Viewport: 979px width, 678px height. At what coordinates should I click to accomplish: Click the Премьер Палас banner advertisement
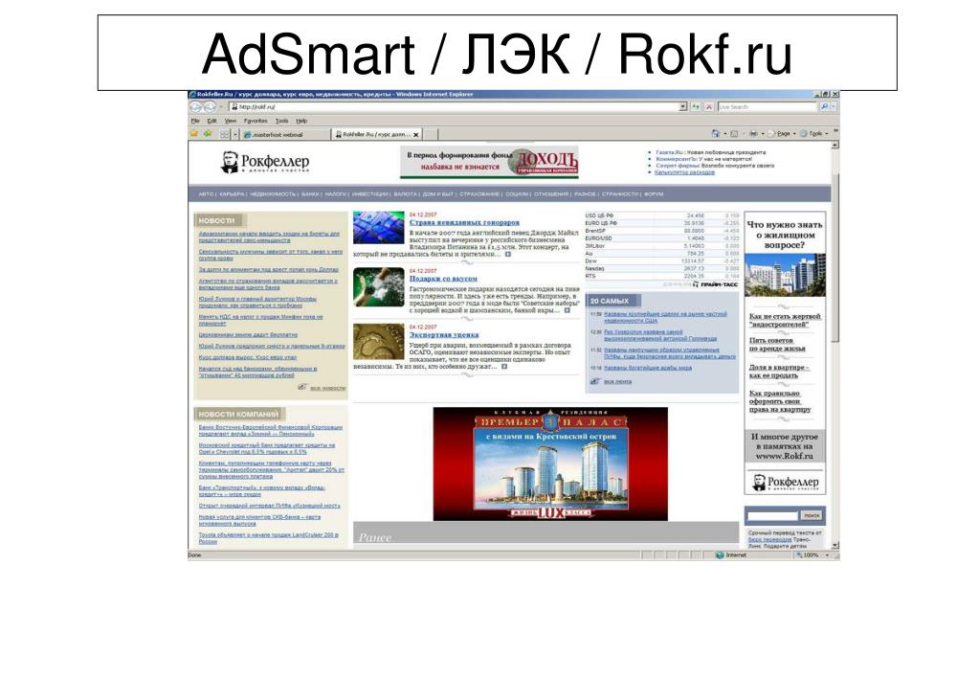coord(550,463)
